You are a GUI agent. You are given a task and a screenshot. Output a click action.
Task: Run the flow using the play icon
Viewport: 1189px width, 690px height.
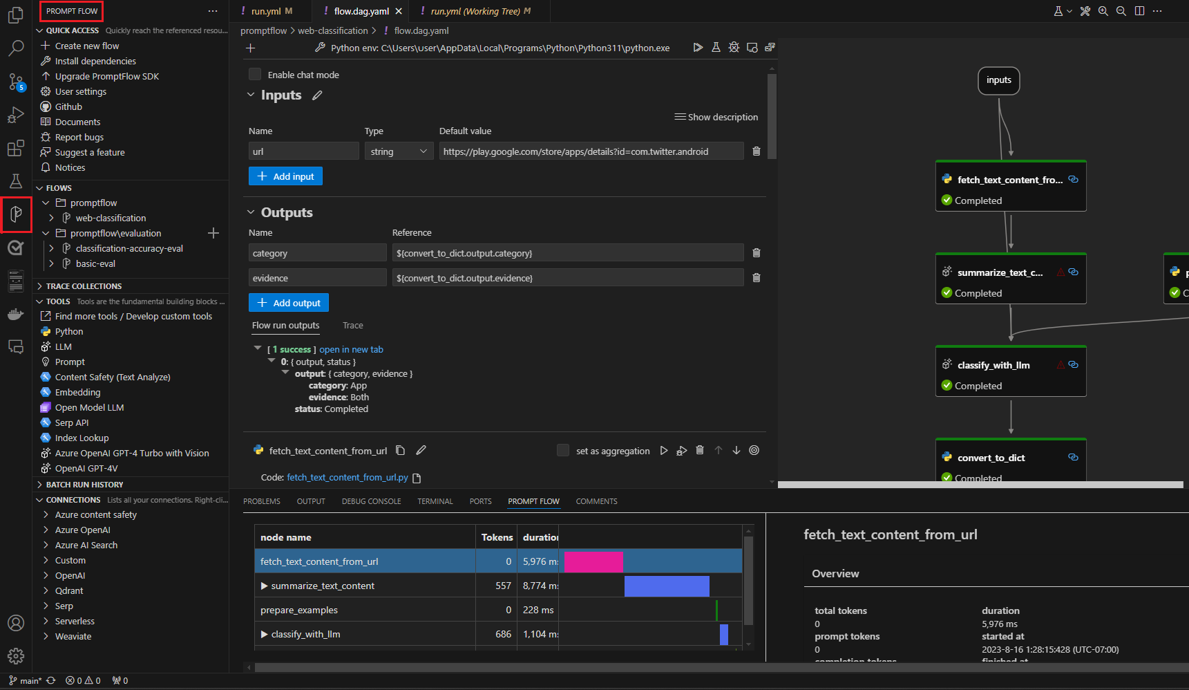(698, 48)
